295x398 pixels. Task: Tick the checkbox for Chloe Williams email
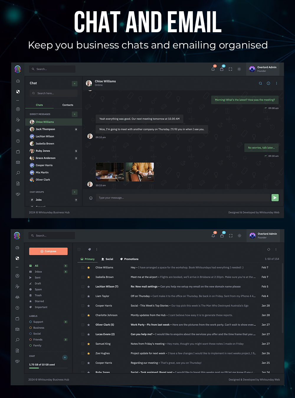(83, 268)
